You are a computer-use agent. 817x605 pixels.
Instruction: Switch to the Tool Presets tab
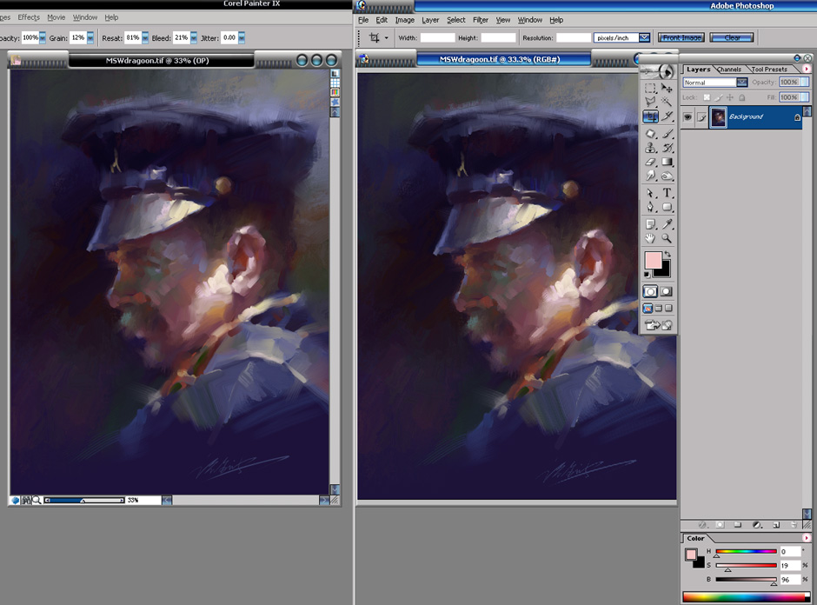pyautogui.click(x=769, y=70)
